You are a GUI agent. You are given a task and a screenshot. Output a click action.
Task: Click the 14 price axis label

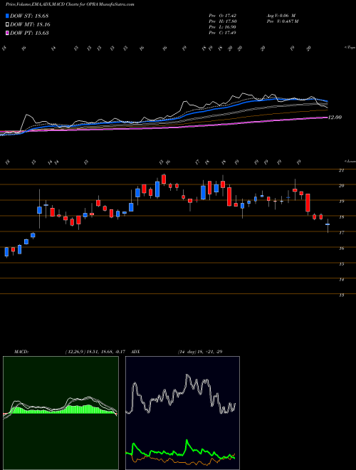(x=341, y=280)
